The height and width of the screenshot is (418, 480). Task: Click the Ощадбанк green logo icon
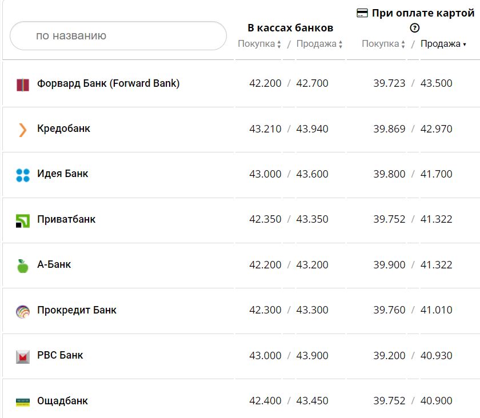coord(22,401)
